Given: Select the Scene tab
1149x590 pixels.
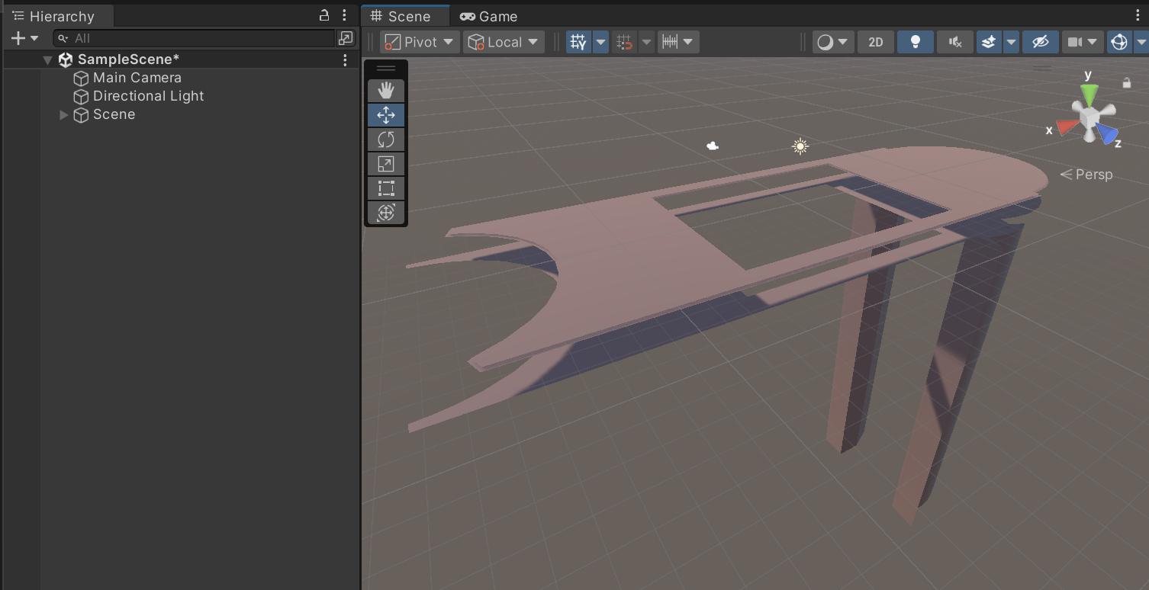Looking at the screenshot, I should [x=401, y=16].
